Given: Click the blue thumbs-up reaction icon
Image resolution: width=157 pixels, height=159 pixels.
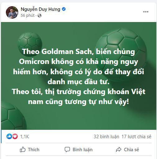Looking at the screenshot, I should (9, 136).
